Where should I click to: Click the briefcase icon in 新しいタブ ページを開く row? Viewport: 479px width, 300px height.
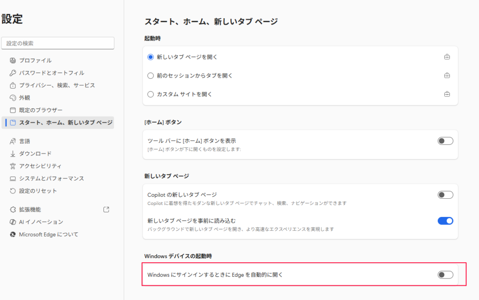point(447,57)
